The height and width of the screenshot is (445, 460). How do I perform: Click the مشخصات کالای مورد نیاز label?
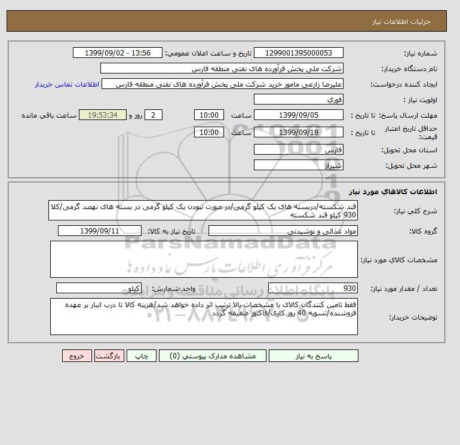pos(399,260)
